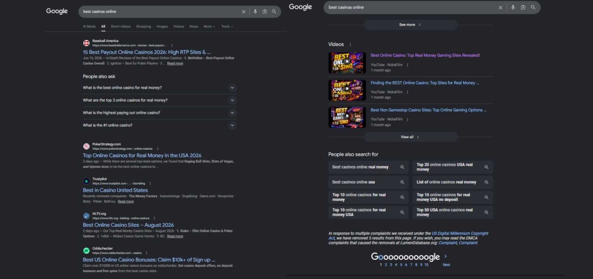
Task: Expand 'What is the best online casino for real money?'
Action: (233, 88)
